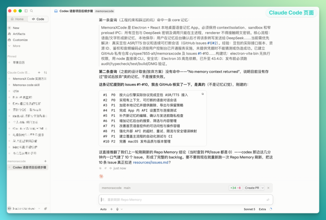Open the #1 issue link in the memory quote
326x220 pixels.
tap(209, 43)
